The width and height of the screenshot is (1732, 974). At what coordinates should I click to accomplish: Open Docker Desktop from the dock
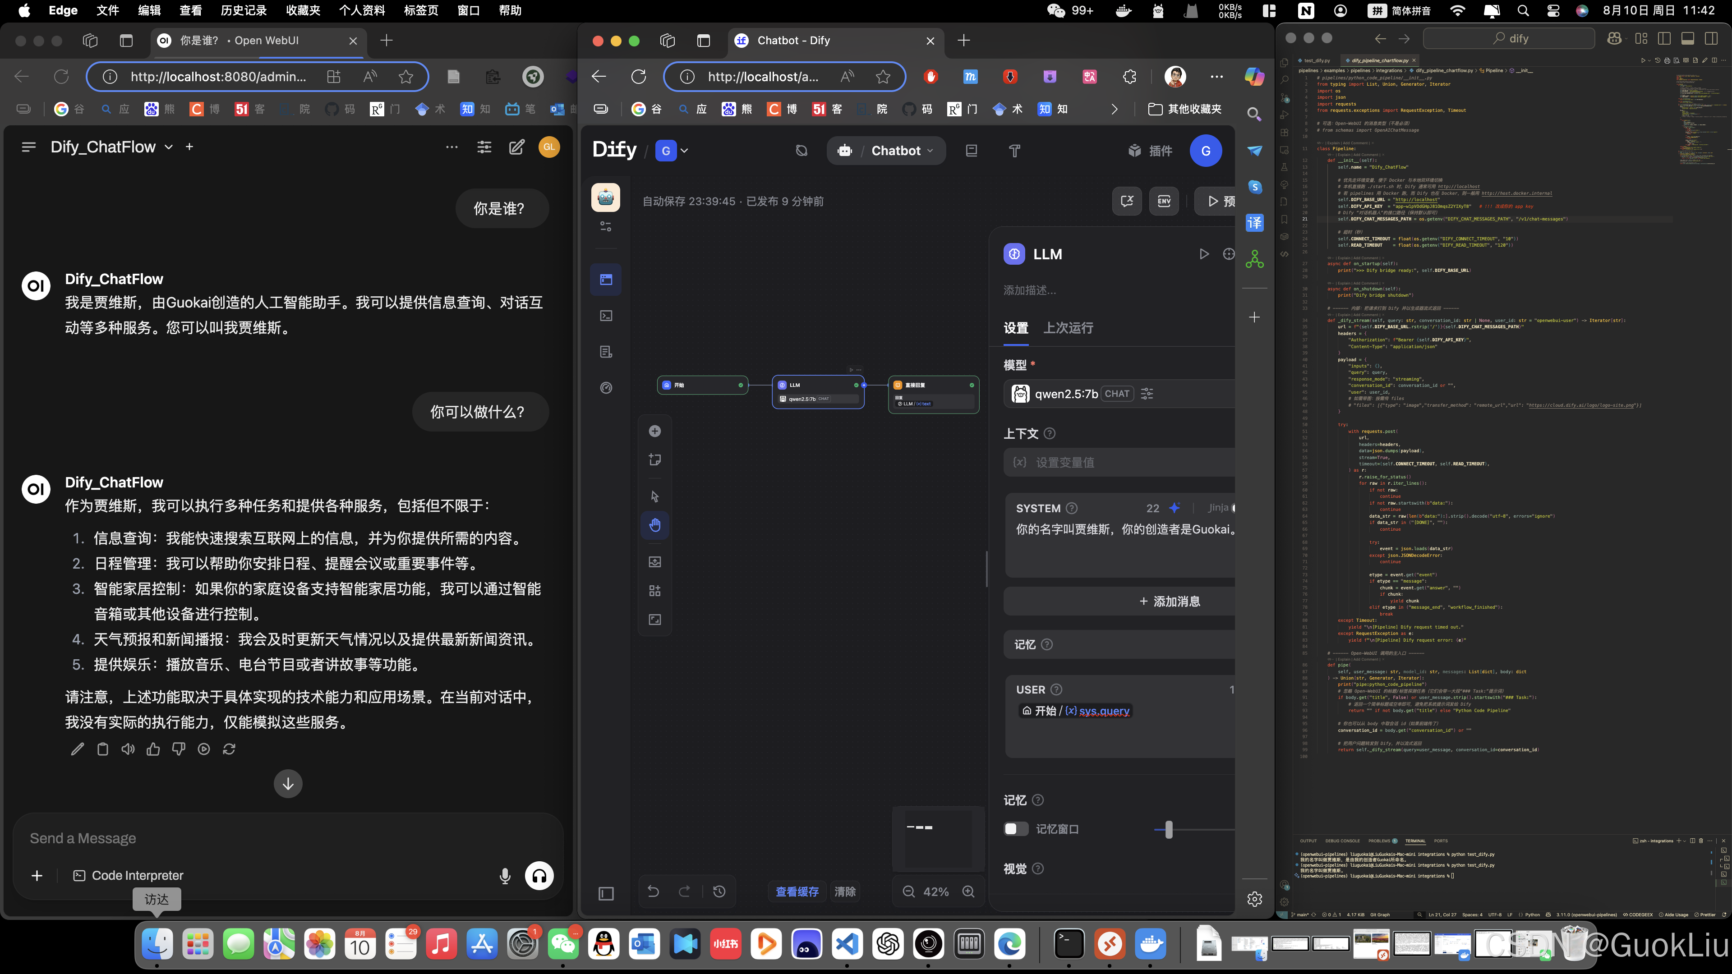[1151, 944]
